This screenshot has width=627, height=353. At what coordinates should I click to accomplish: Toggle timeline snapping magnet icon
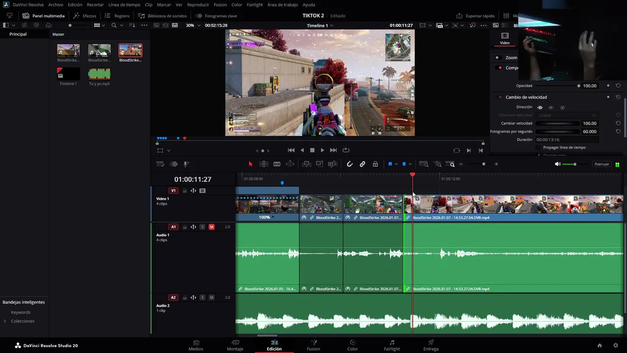pos(350,164)
